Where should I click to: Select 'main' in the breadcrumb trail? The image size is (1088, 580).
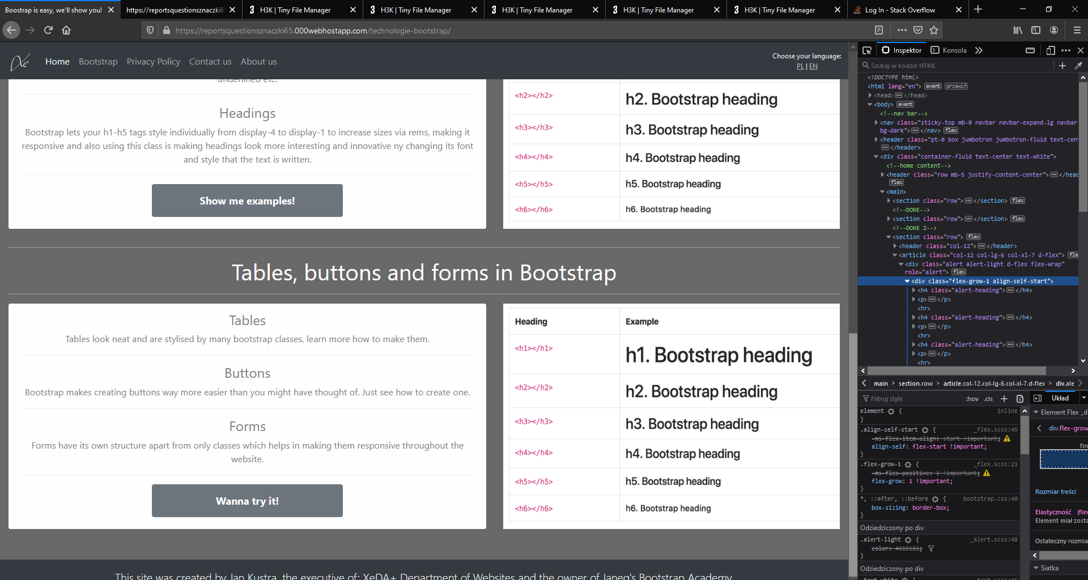(881, 383)
